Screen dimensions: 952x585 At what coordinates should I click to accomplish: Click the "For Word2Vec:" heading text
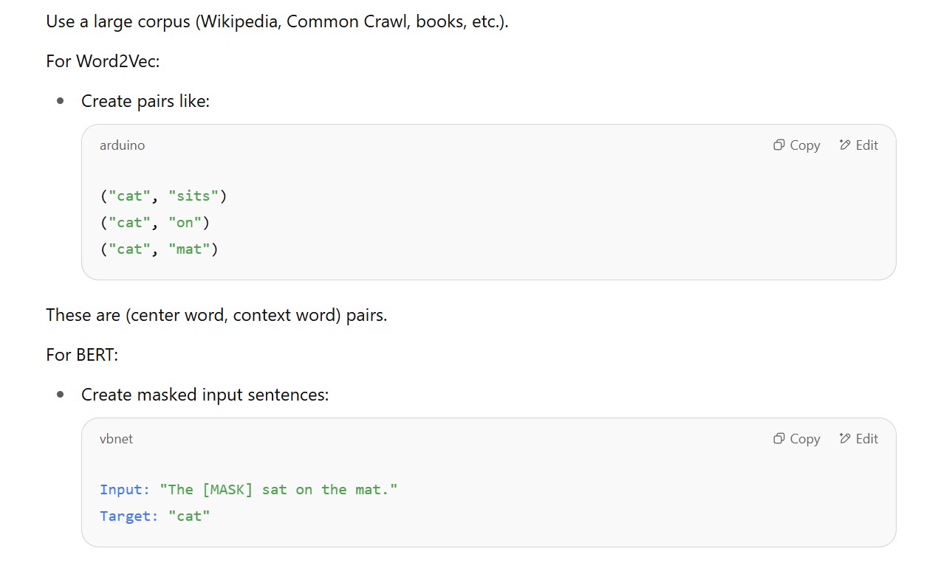[x=103, y=60]
